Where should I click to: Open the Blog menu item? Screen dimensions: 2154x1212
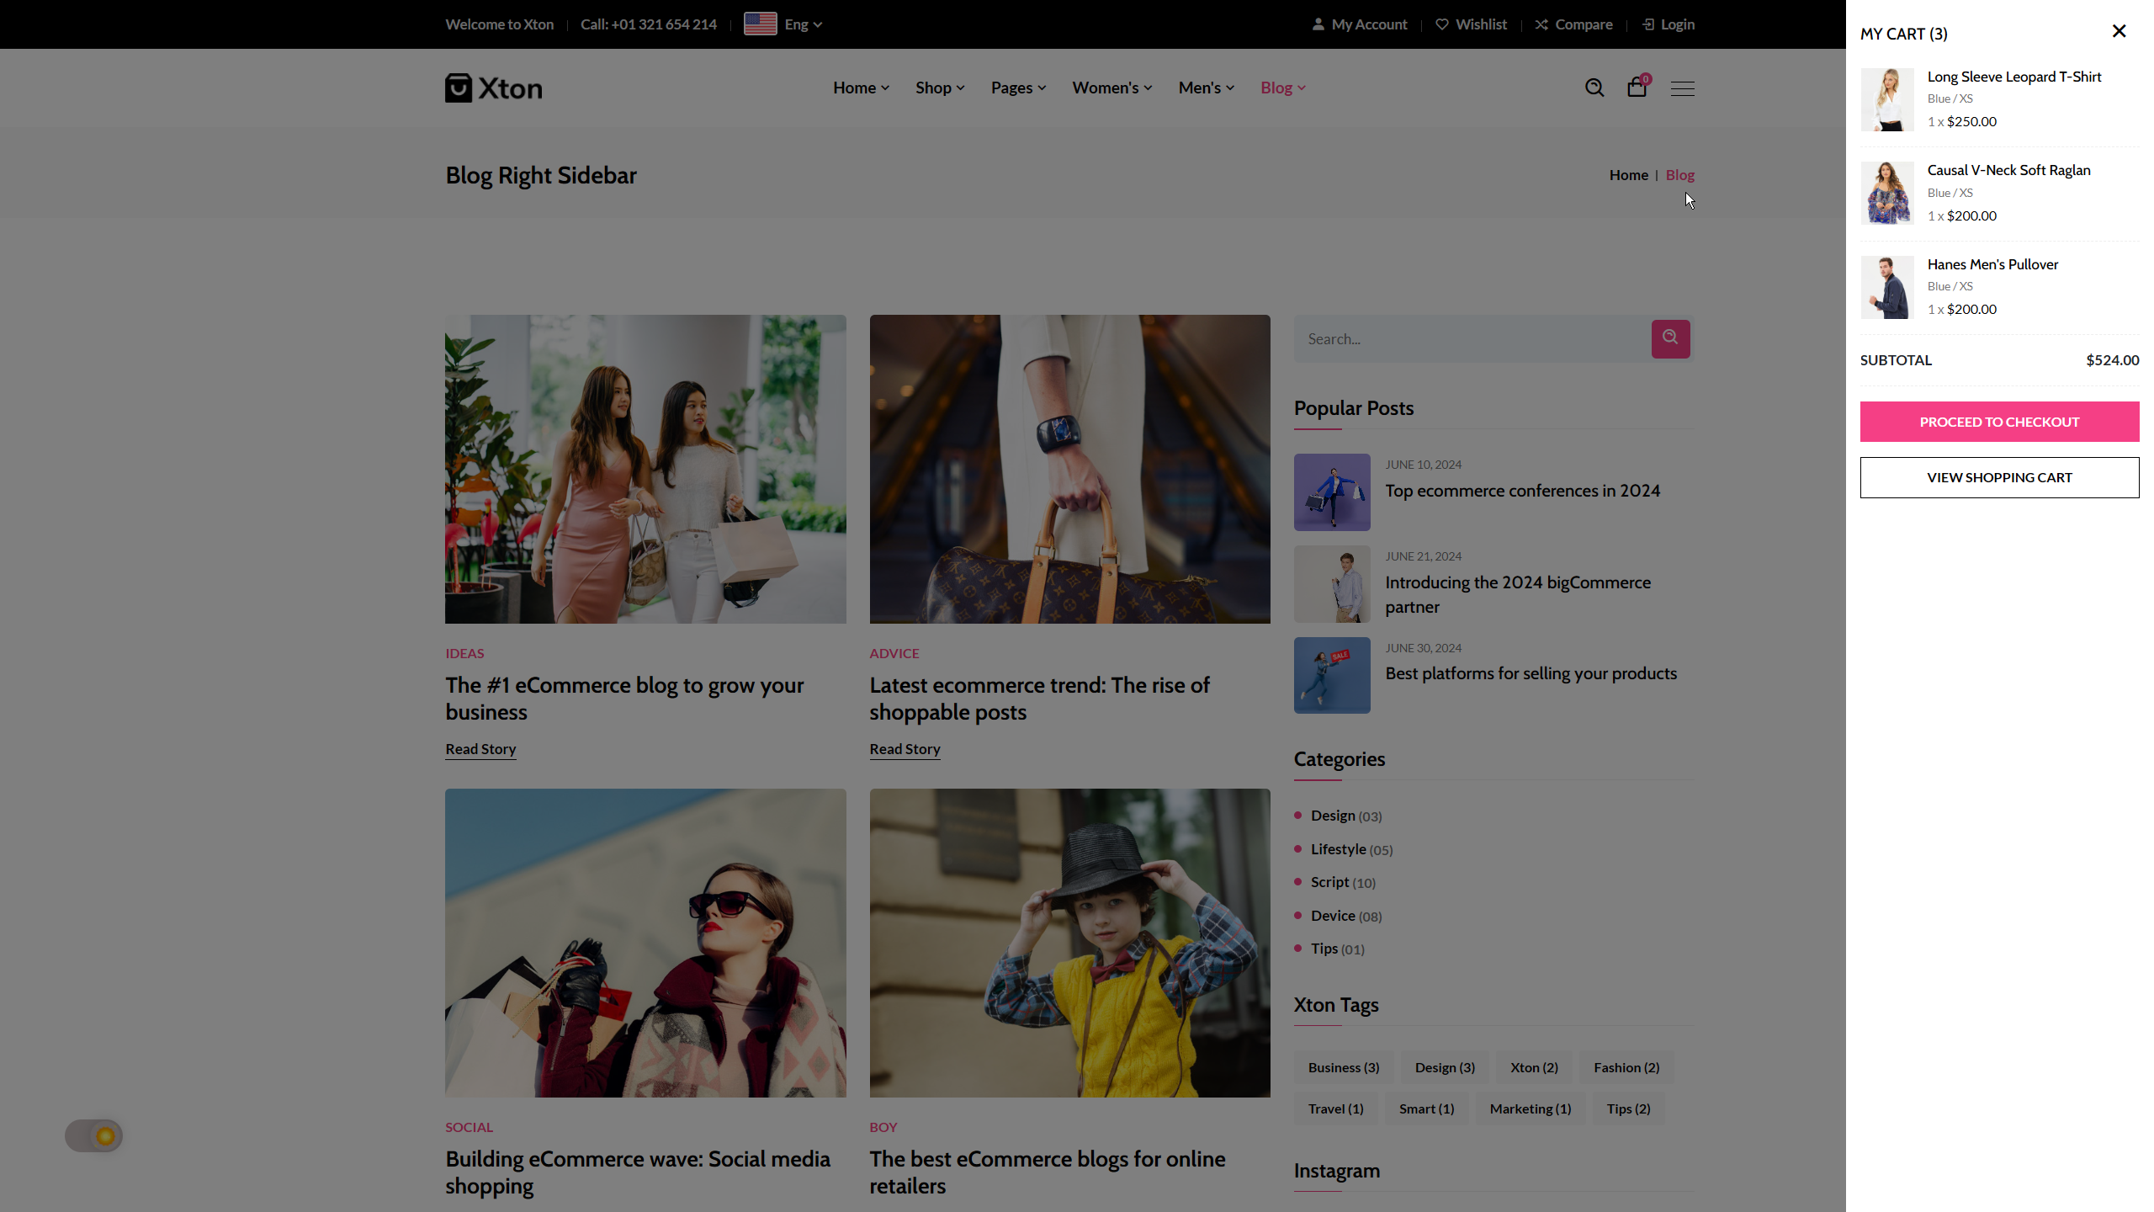(1282, 88)
